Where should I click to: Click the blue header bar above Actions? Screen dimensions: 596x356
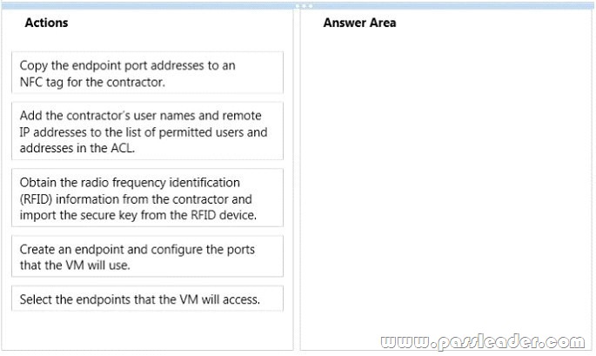[x=148, y=6]
